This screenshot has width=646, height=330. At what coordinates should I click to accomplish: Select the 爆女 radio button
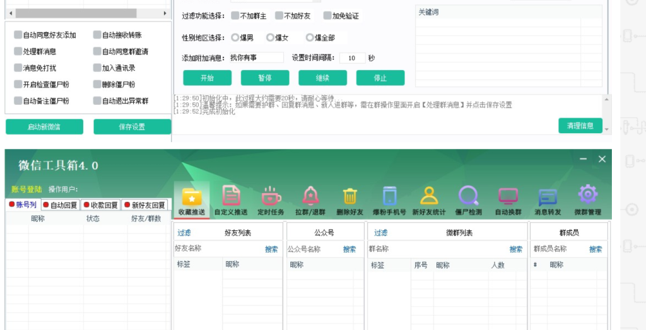click(270, 38)
